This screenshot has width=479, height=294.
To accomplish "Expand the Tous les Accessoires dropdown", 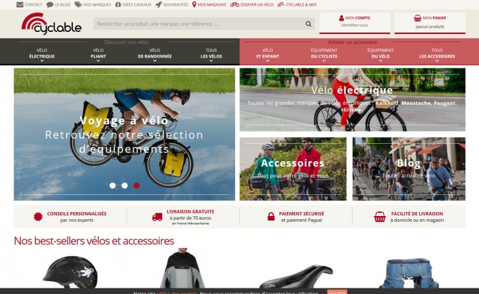I will (437, 55).
